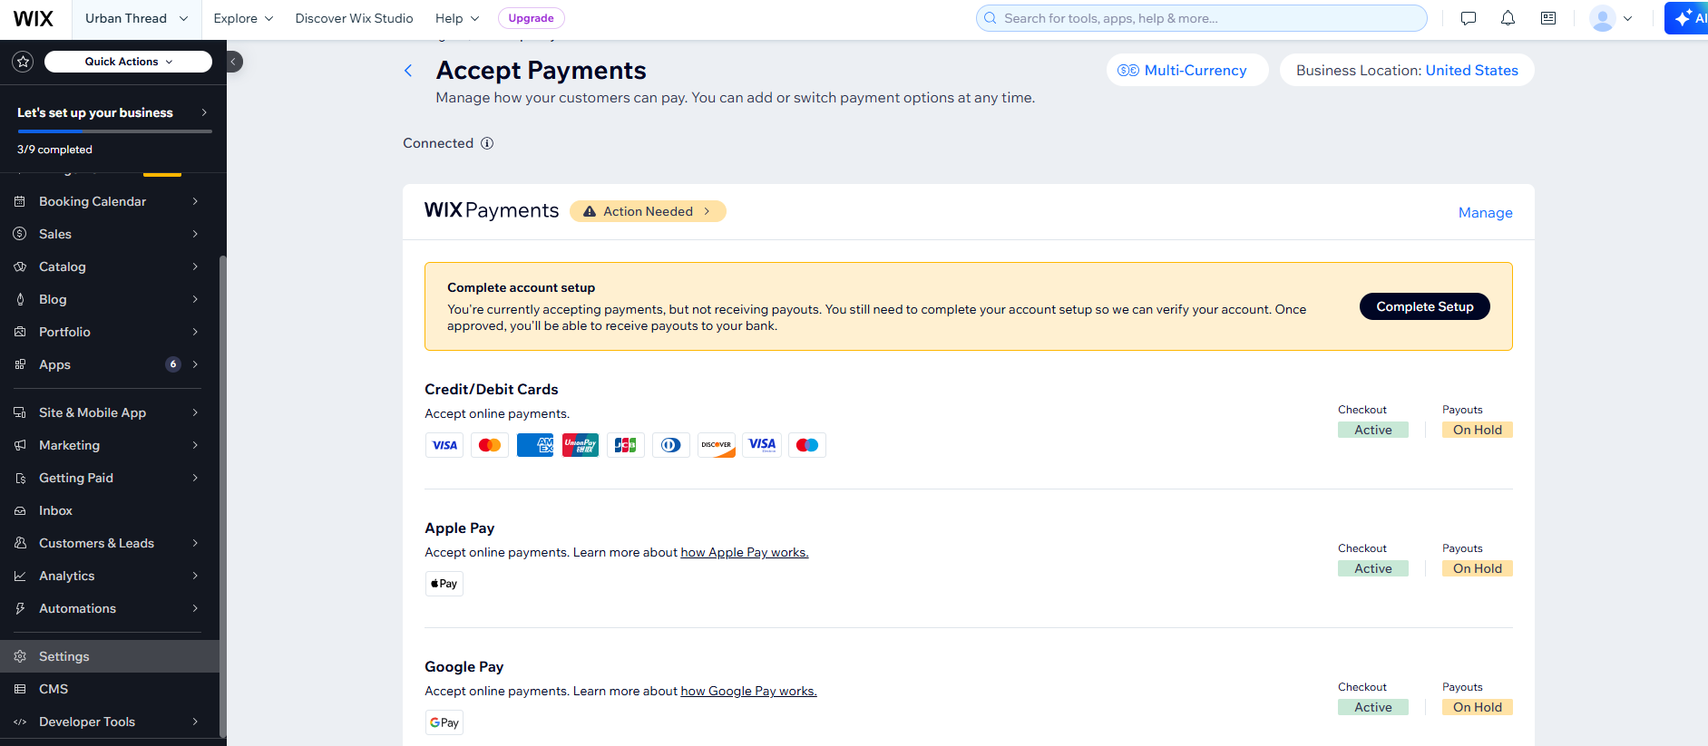This screenshot has height=746, width=1708.
Task: Open the Quick Actions dropdown
Action: point(128,62)
